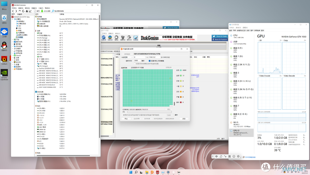Select 传感器 item in AIDA64 tree

click(20, 37)
